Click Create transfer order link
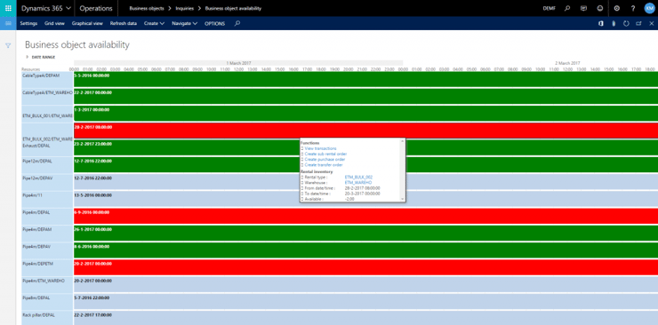This screenshot has height=325, width=658. click(324, 164)
